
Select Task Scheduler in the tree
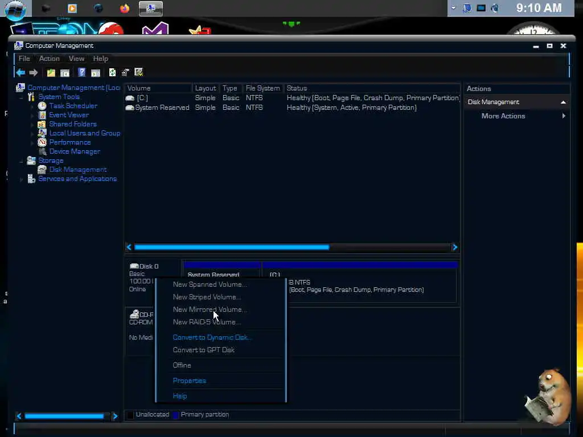click(x=73, y=106)
